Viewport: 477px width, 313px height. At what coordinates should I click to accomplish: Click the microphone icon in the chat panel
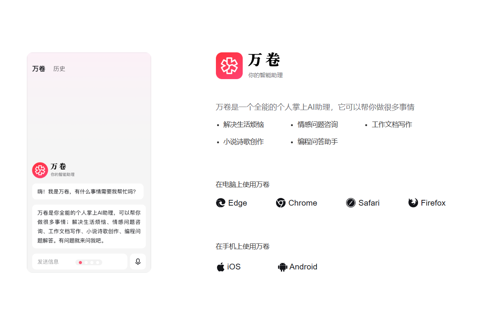point(138,261)
